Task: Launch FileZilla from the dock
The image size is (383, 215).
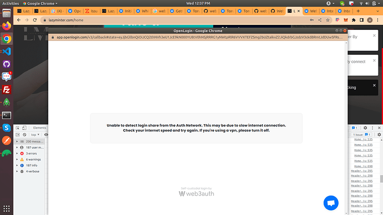Action: (7, 90)
